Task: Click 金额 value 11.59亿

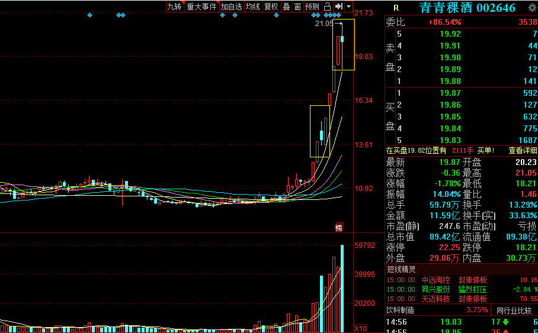Action: point(444,215)
